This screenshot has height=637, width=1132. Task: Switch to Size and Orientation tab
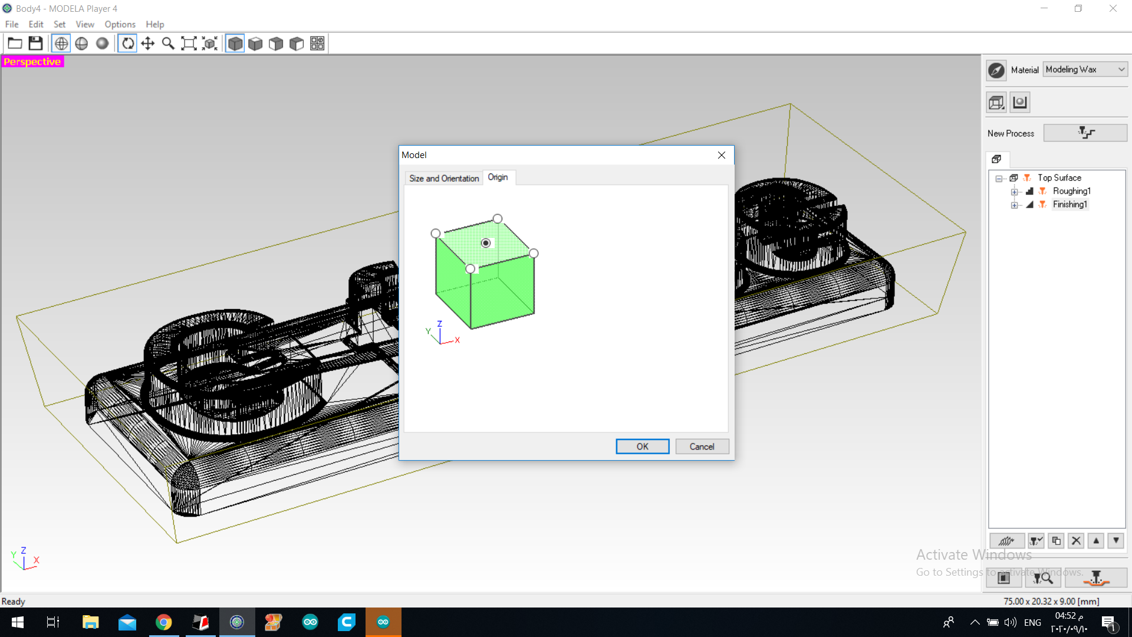pyautogui.click(x=443, y=178)
